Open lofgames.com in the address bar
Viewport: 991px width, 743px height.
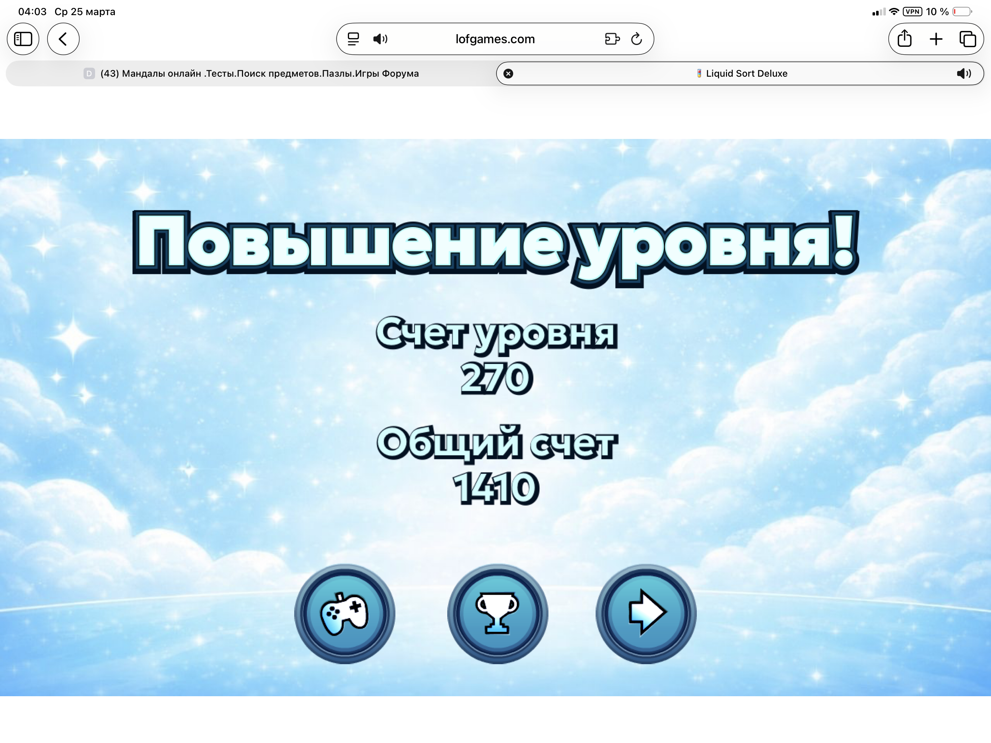[494, 39]
